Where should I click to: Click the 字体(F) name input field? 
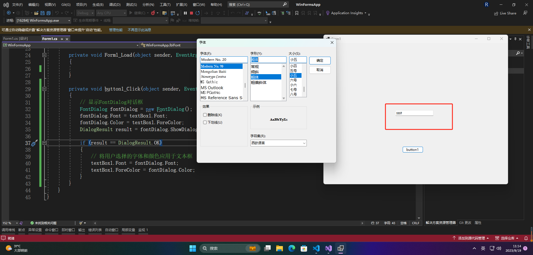point(224,60)
